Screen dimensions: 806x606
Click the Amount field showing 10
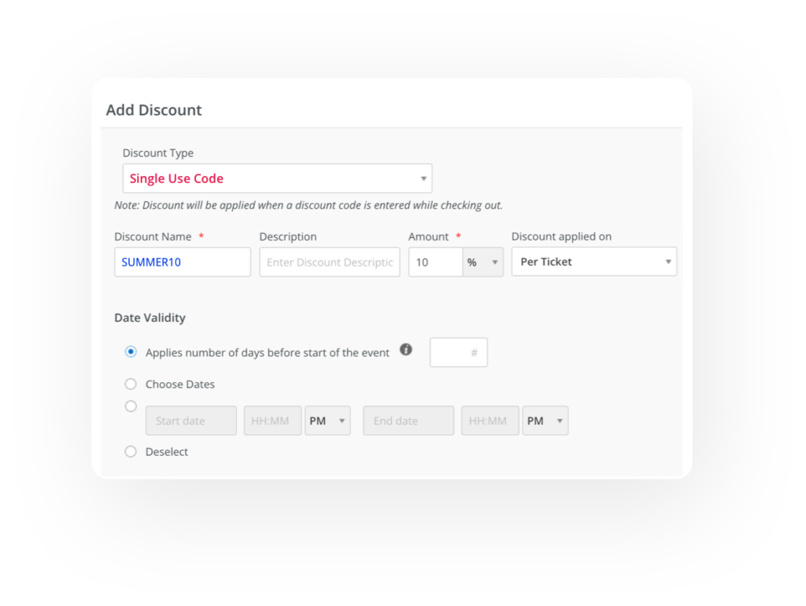[x=434, y=263]
